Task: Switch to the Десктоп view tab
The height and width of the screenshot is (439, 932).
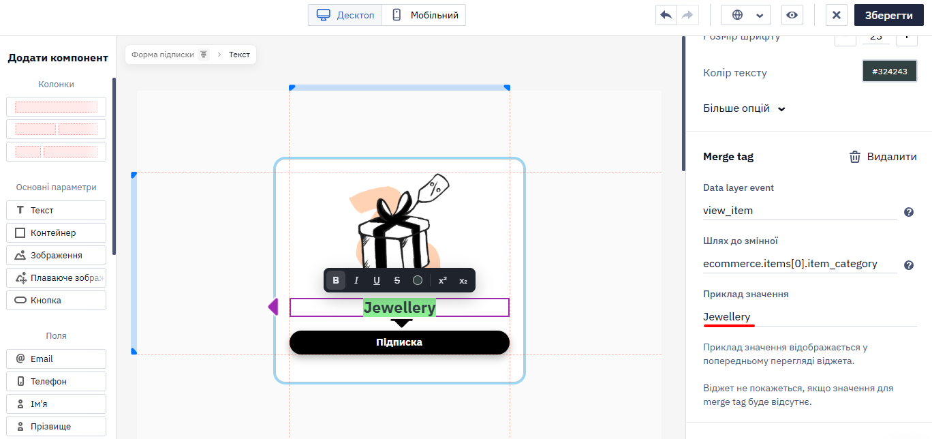Action: click(345, 15)
